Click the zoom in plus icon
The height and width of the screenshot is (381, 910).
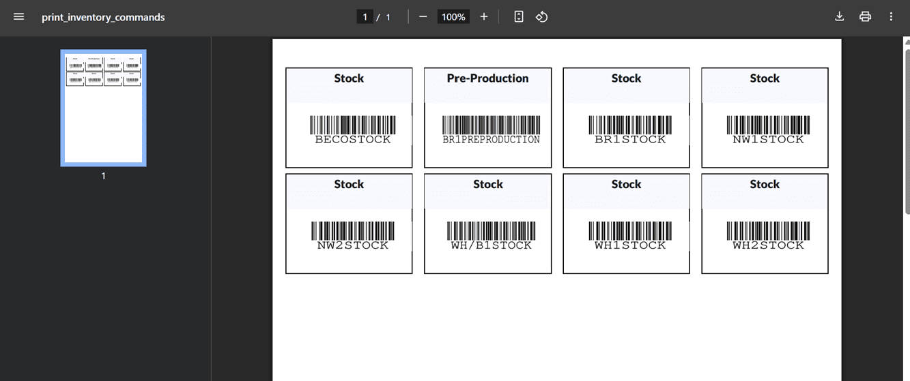click(484, 16)
